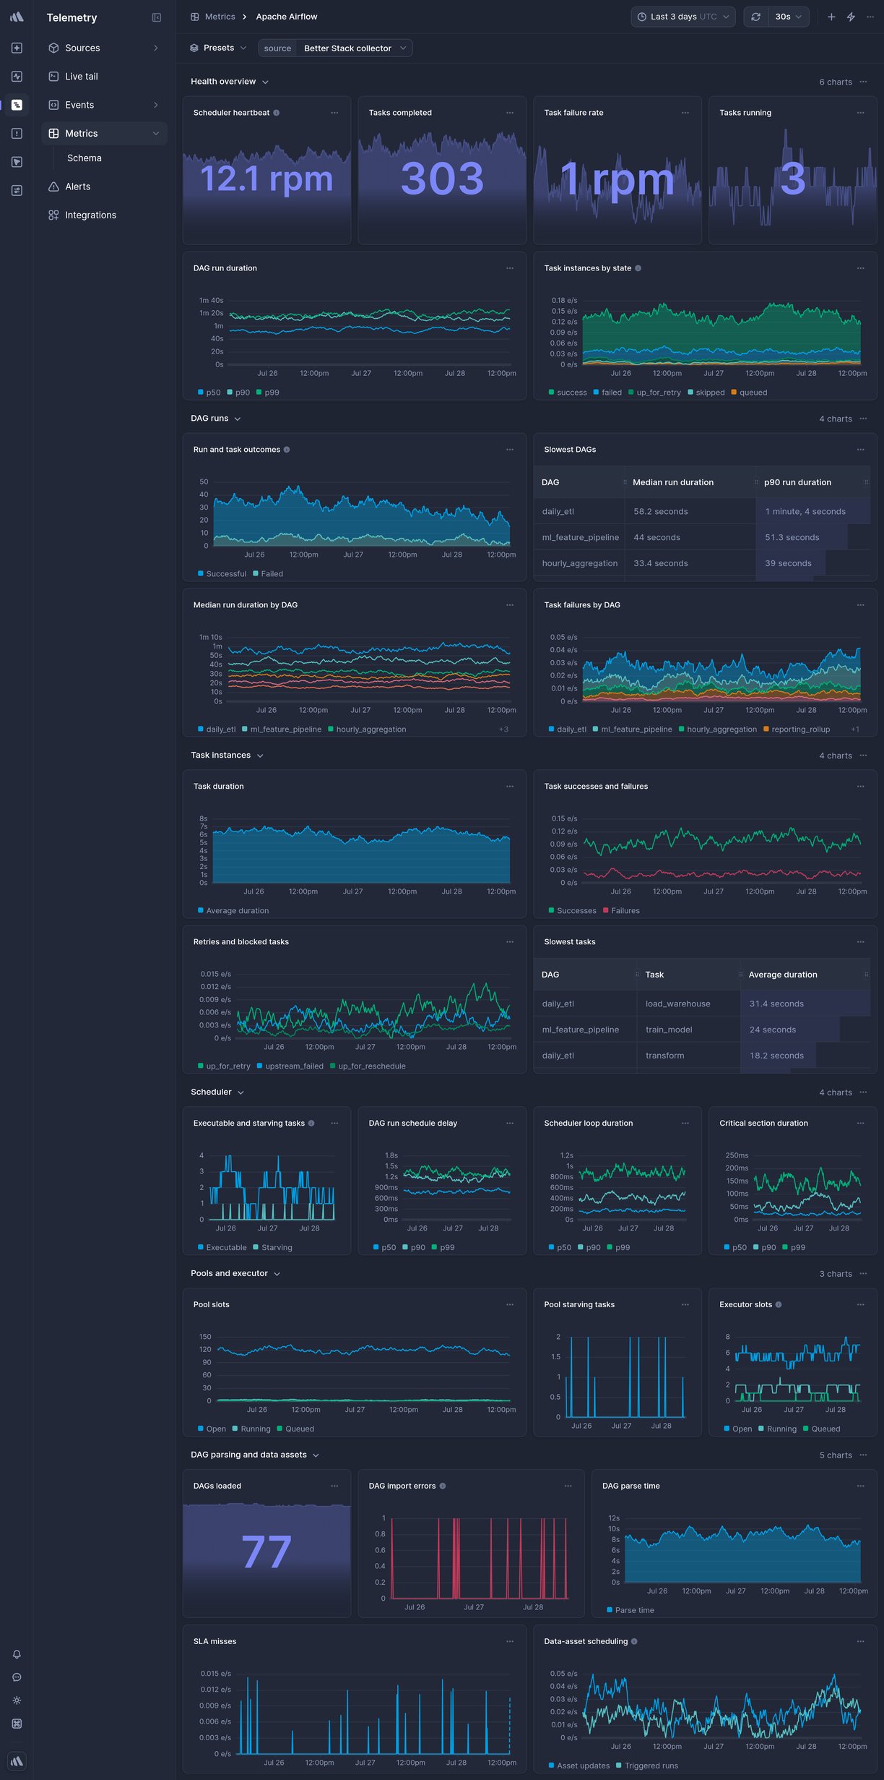Open the Live tail terminal icon
The height and width of the screenshot is (1780, 884).
click(x=53, y=76)
